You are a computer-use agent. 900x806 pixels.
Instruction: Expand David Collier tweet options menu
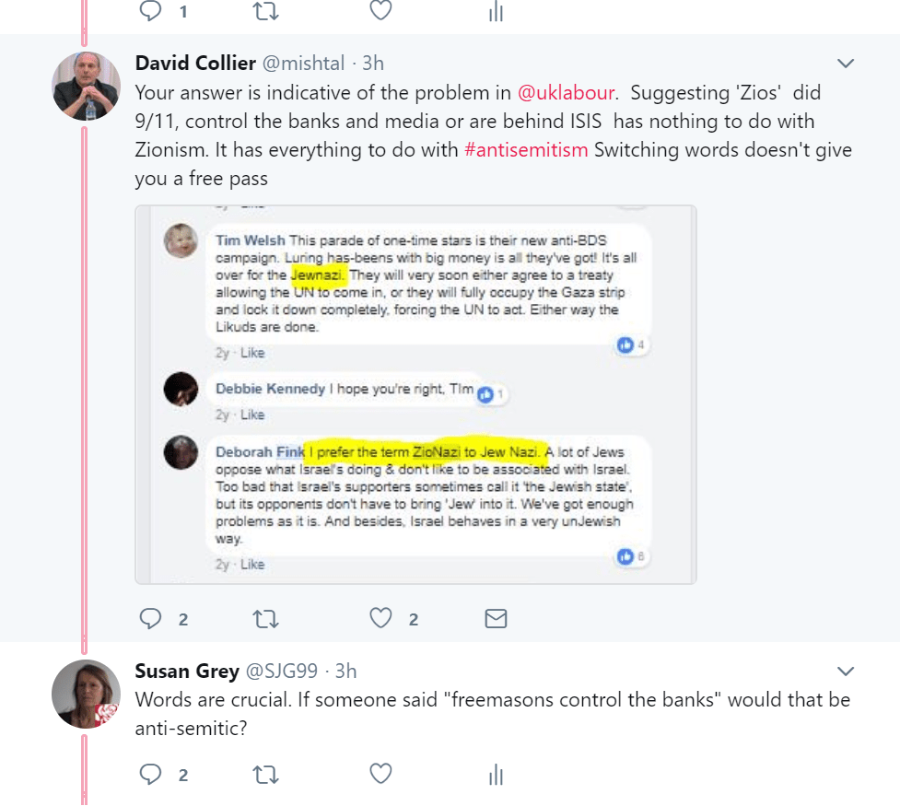pyautogui.click(x=845, y=64)
